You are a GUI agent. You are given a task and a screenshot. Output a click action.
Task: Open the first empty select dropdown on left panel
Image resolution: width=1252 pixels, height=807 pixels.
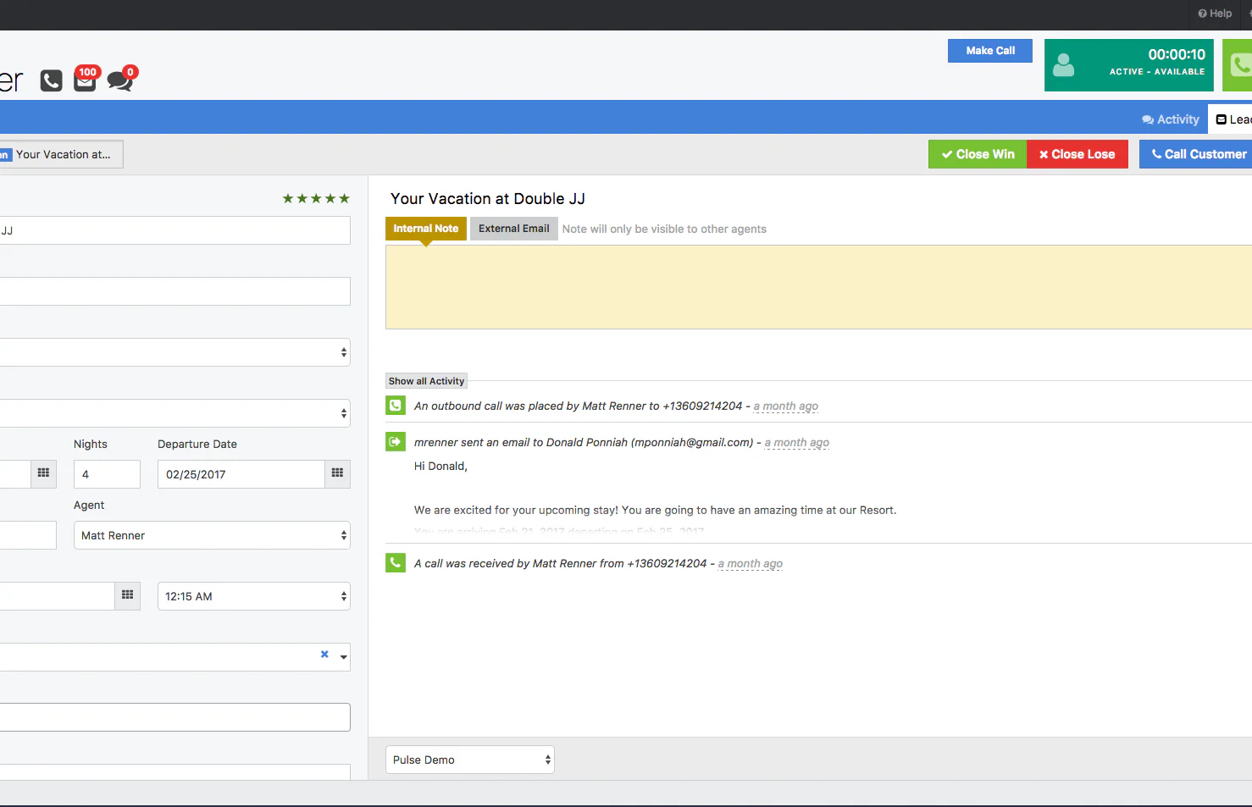pyautogui.click(x=175, y=352)
